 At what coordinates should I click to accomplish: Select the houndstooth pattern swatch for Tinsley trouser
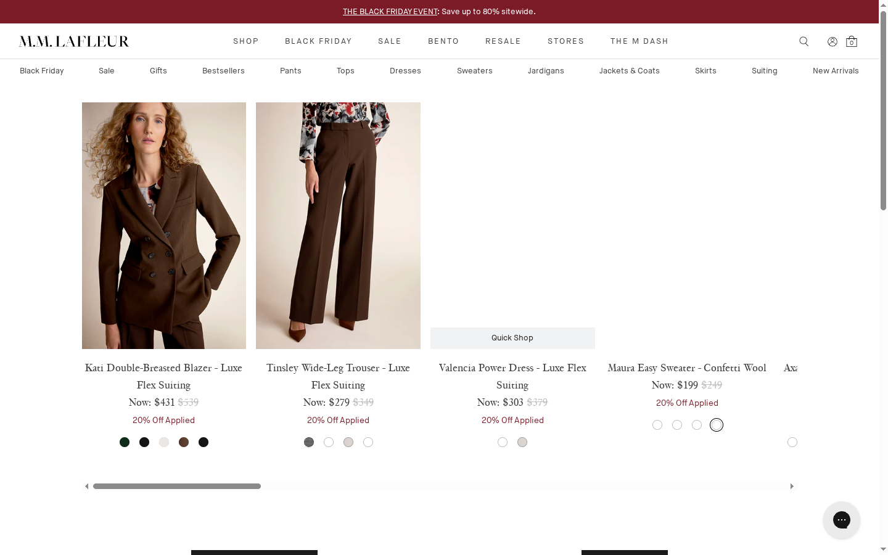point(309,442)
